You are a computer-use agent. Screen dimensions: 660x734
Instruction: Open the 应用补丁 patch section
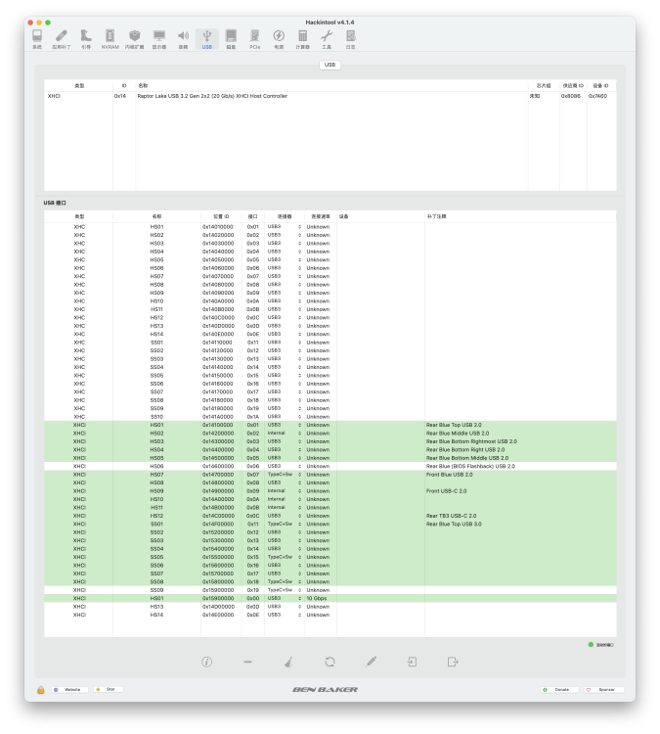click(x=62, y=39)
